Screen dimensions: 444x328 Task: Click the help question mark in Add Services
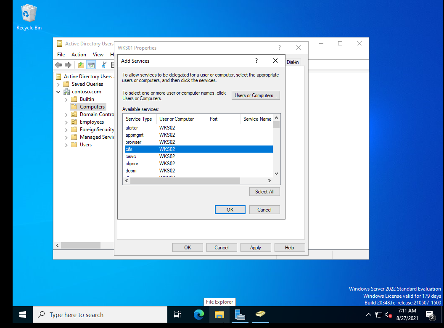(256, 61)
